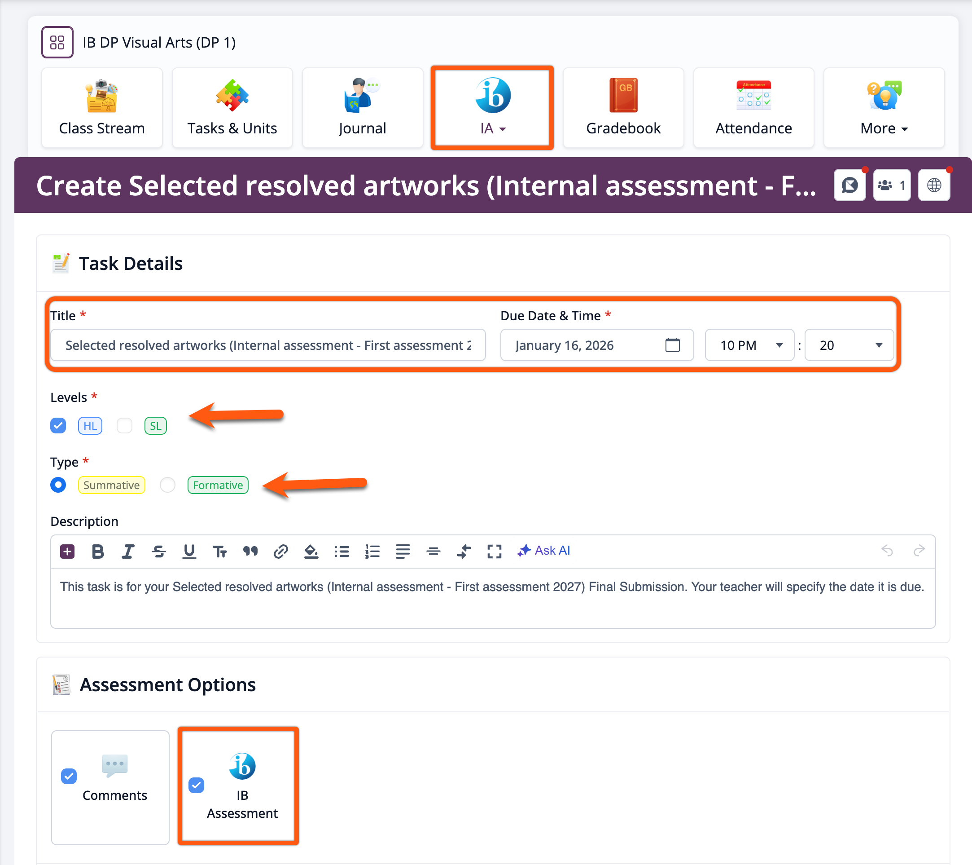Toggle bold formatting in description editor
Screen dimensions: 972x865
click(98, 551)
